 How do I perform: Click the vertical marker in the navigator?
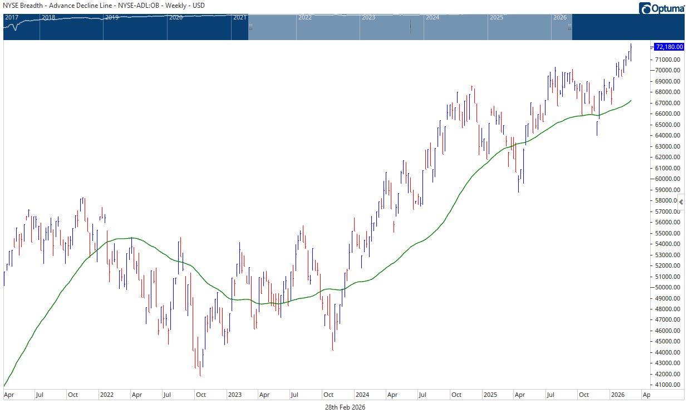(x=410, y=27)
